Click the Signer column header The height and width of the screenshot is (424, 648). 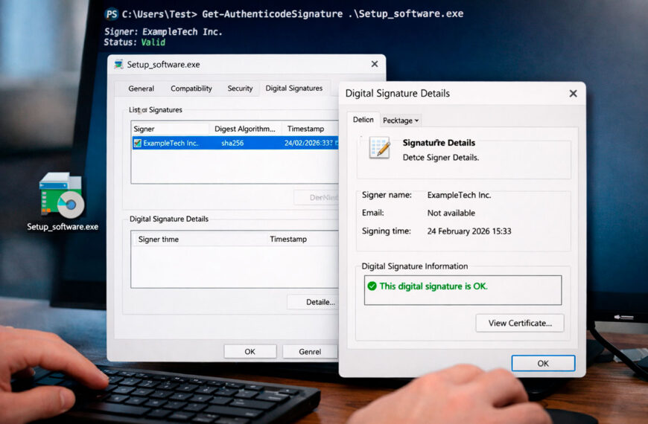[x=170, y=129]
